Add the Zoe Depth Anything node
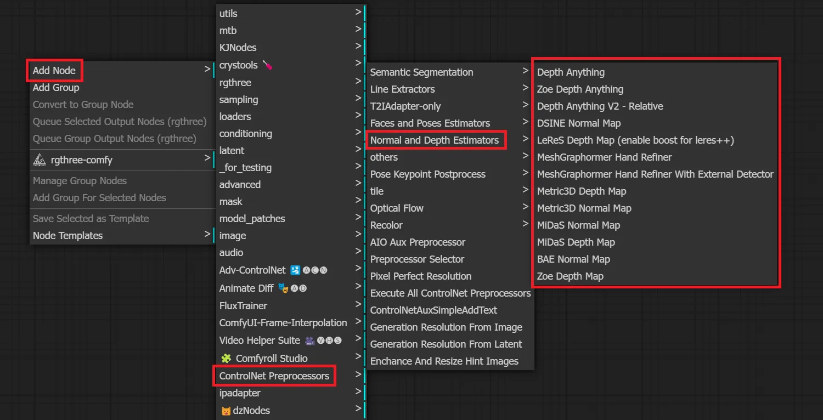 click(656, 89)
